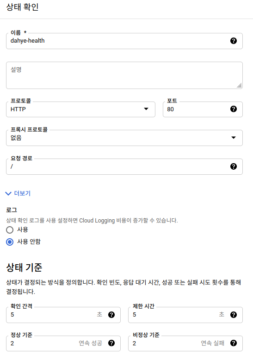Click the 연속 성공 suffix text
The height and width of the screenshot is (356, 253).
(90, 343)
